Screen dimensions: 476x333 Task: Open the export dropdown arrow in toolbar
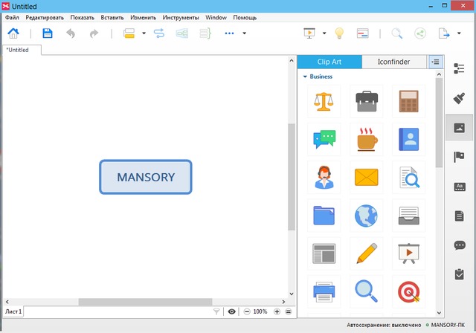[460, 33]
